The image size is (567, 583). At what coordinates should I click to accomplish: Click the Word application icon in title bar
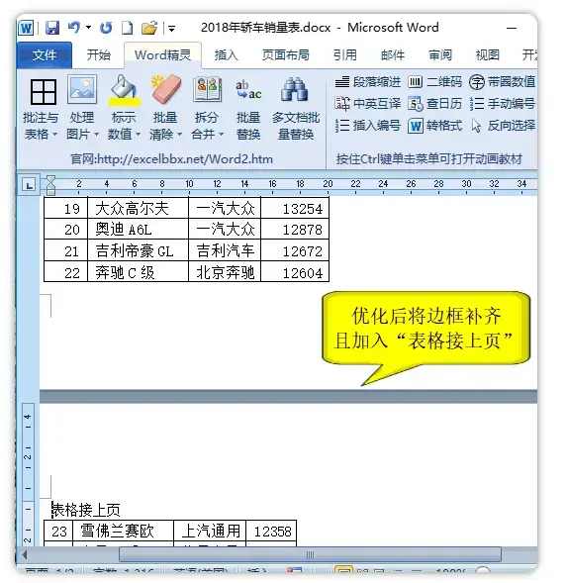26,28
